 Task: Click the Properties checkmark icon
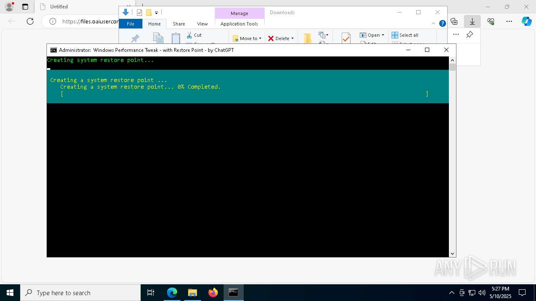tap(346, 38)
